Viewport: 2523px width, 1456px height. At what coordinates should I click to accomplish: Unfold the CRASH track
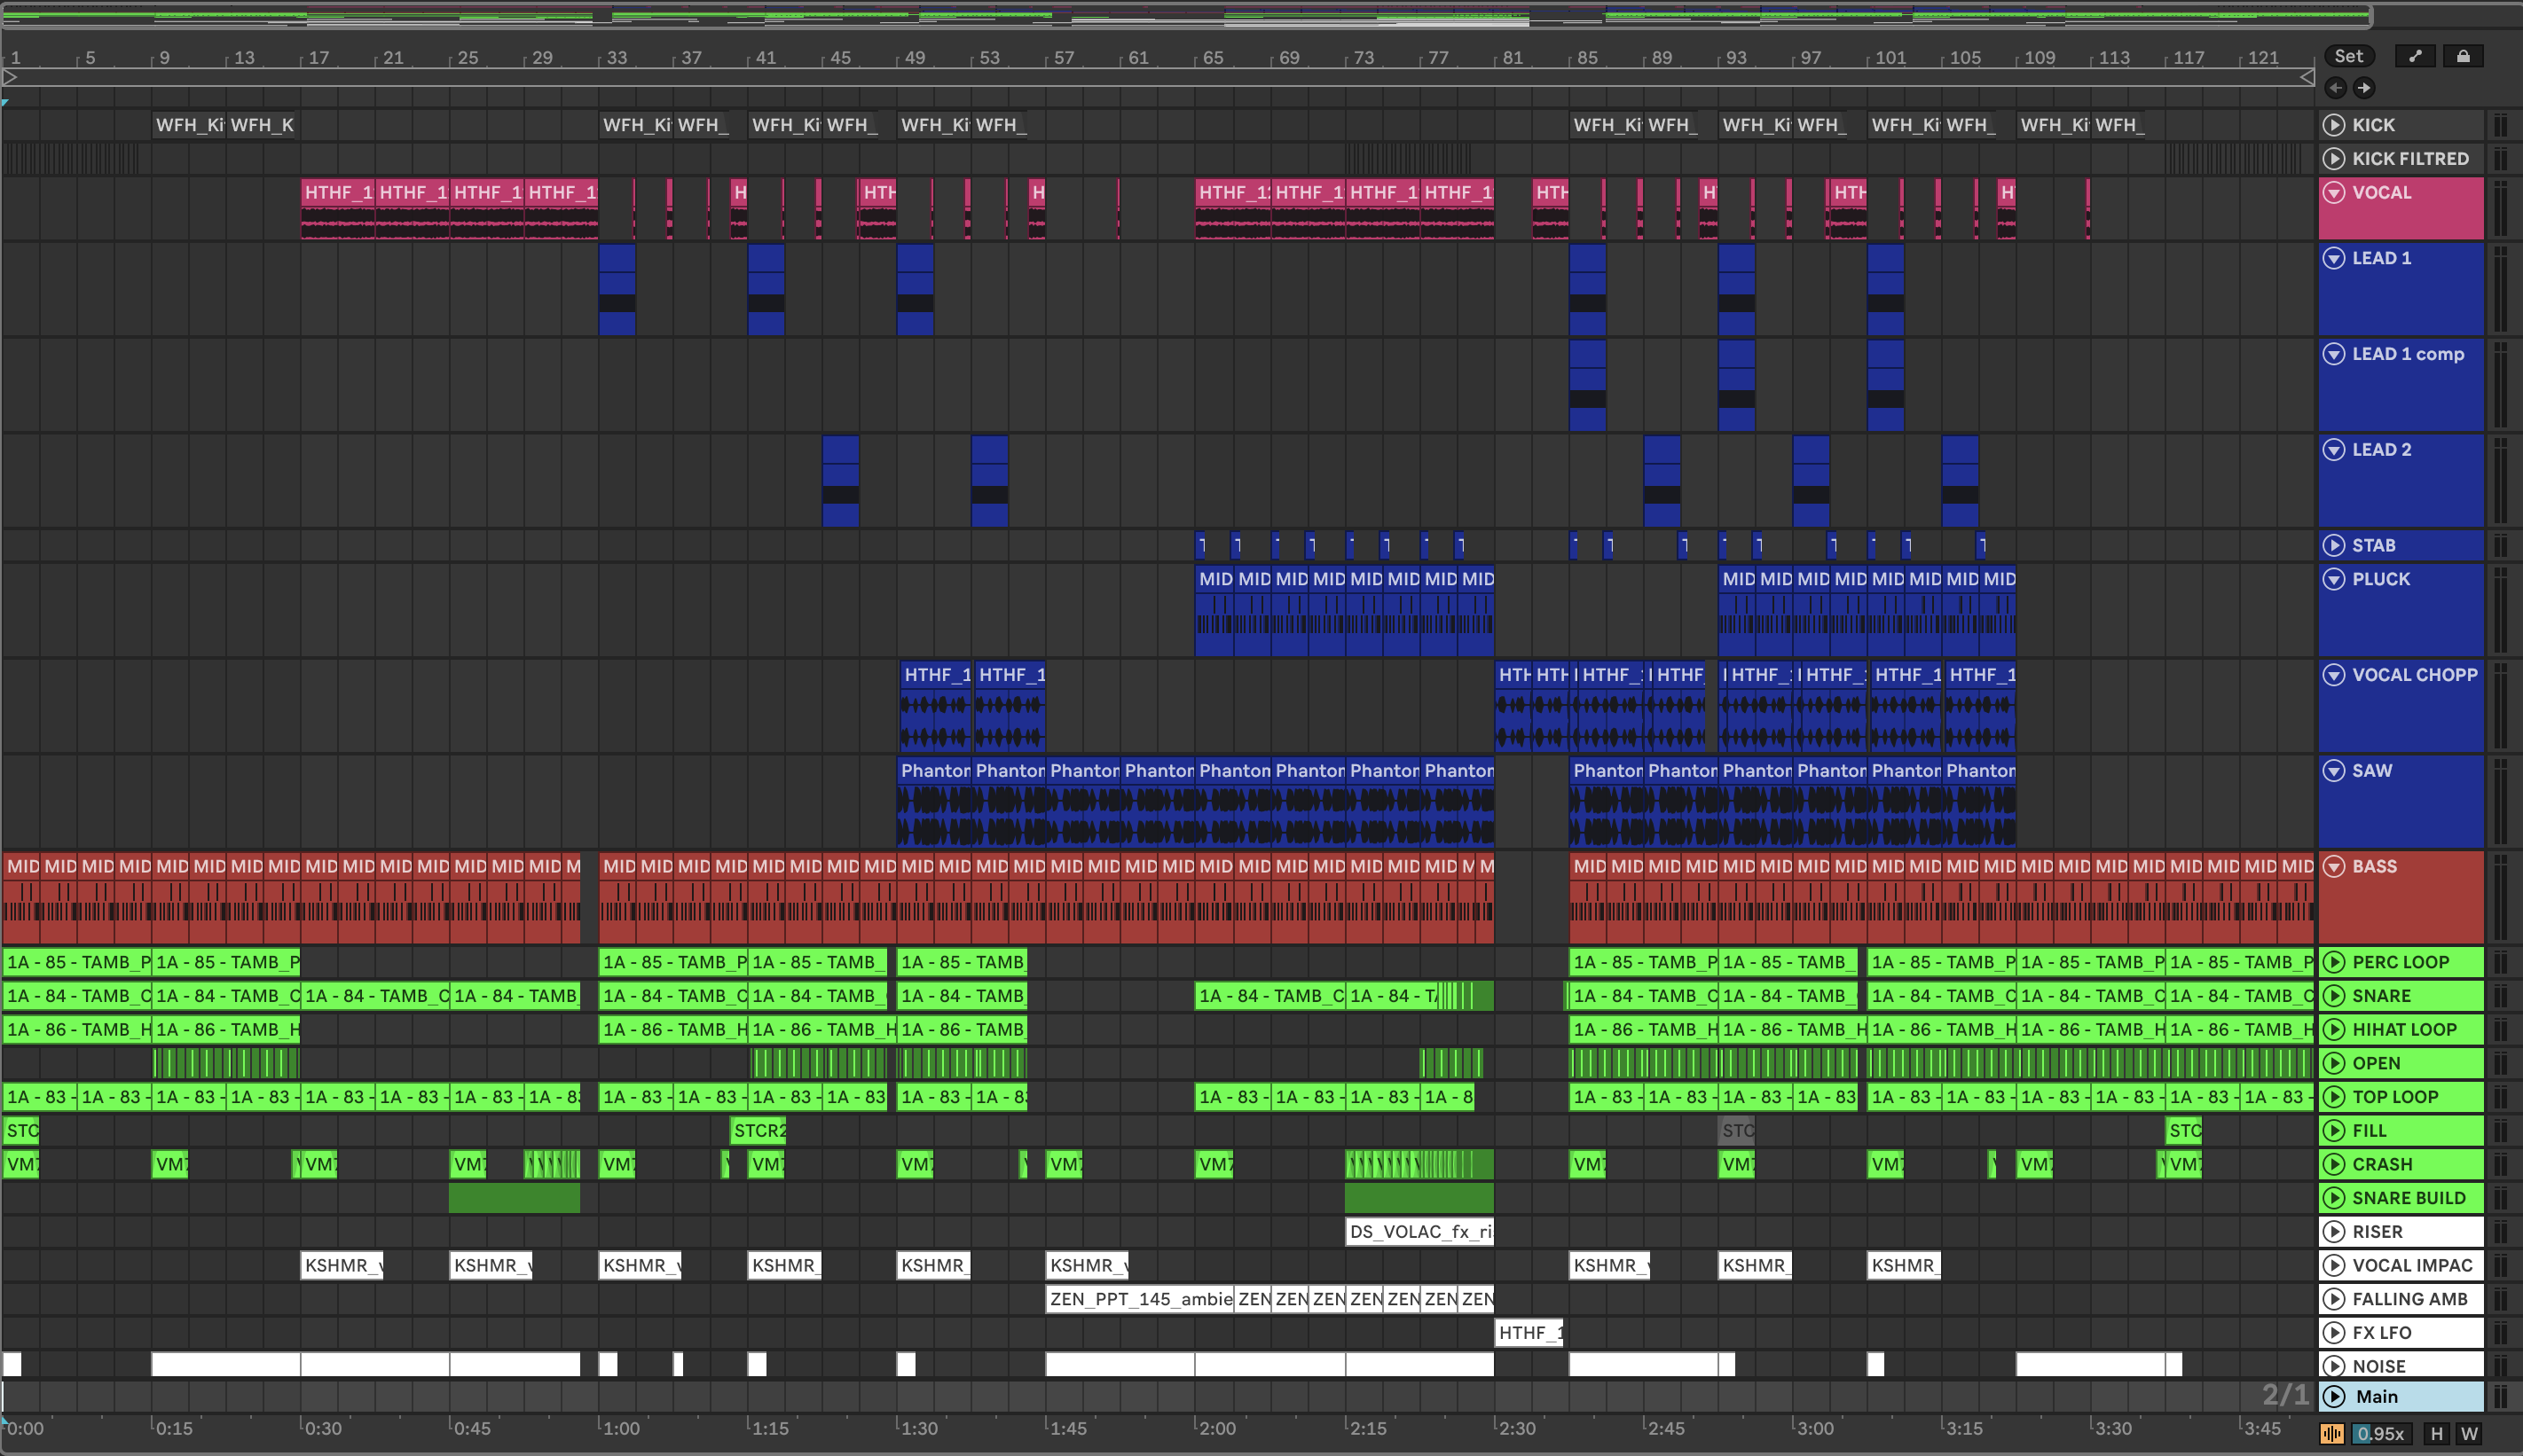[x=2334, y=1164]
